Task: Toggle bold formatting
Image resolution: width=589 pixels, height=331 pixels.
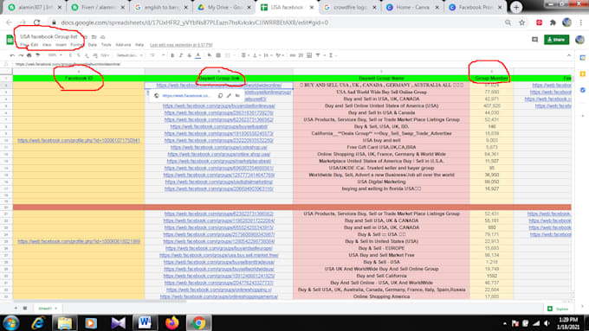Action: click(172, 55)
